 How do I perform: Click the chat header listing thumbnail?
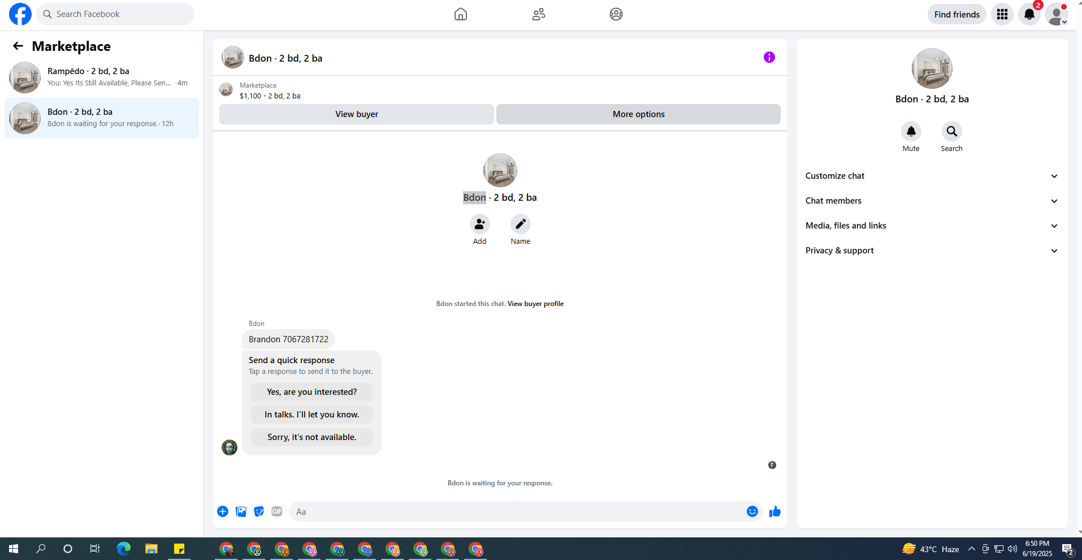pyautogui.click(x=233, y=58)
